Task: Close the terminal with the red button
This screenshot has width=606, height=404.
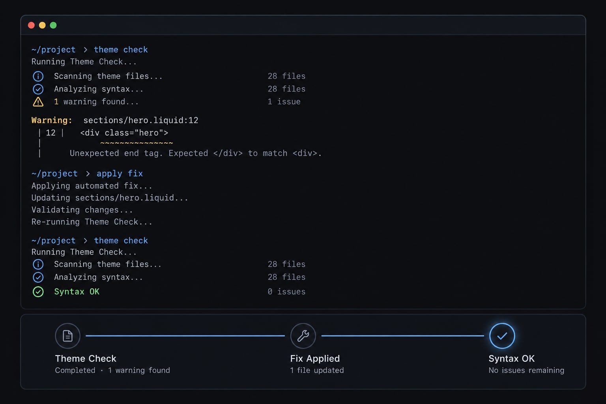Action: tap(31, 25)
